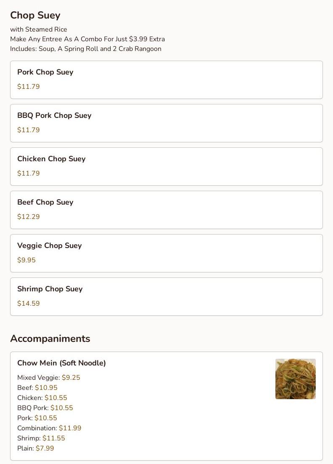
Task: Select Beef chow mein option
Action: coord(37,388)
